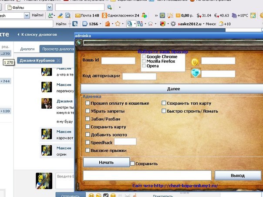Click the Минск +10 sun weather icon
The height and width of the screenshot is (197, 263).
click(x=221, y=24)
